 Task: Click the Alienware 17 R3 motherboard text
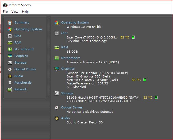coord(93,62)
